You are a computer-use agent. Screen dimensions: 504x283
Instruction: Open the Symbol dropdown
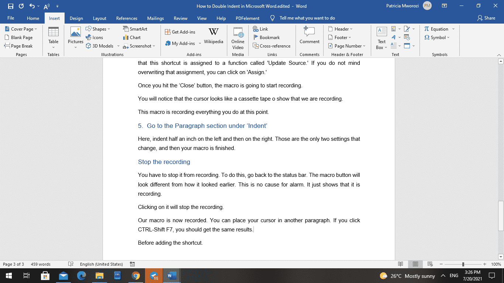coord(437,38)
